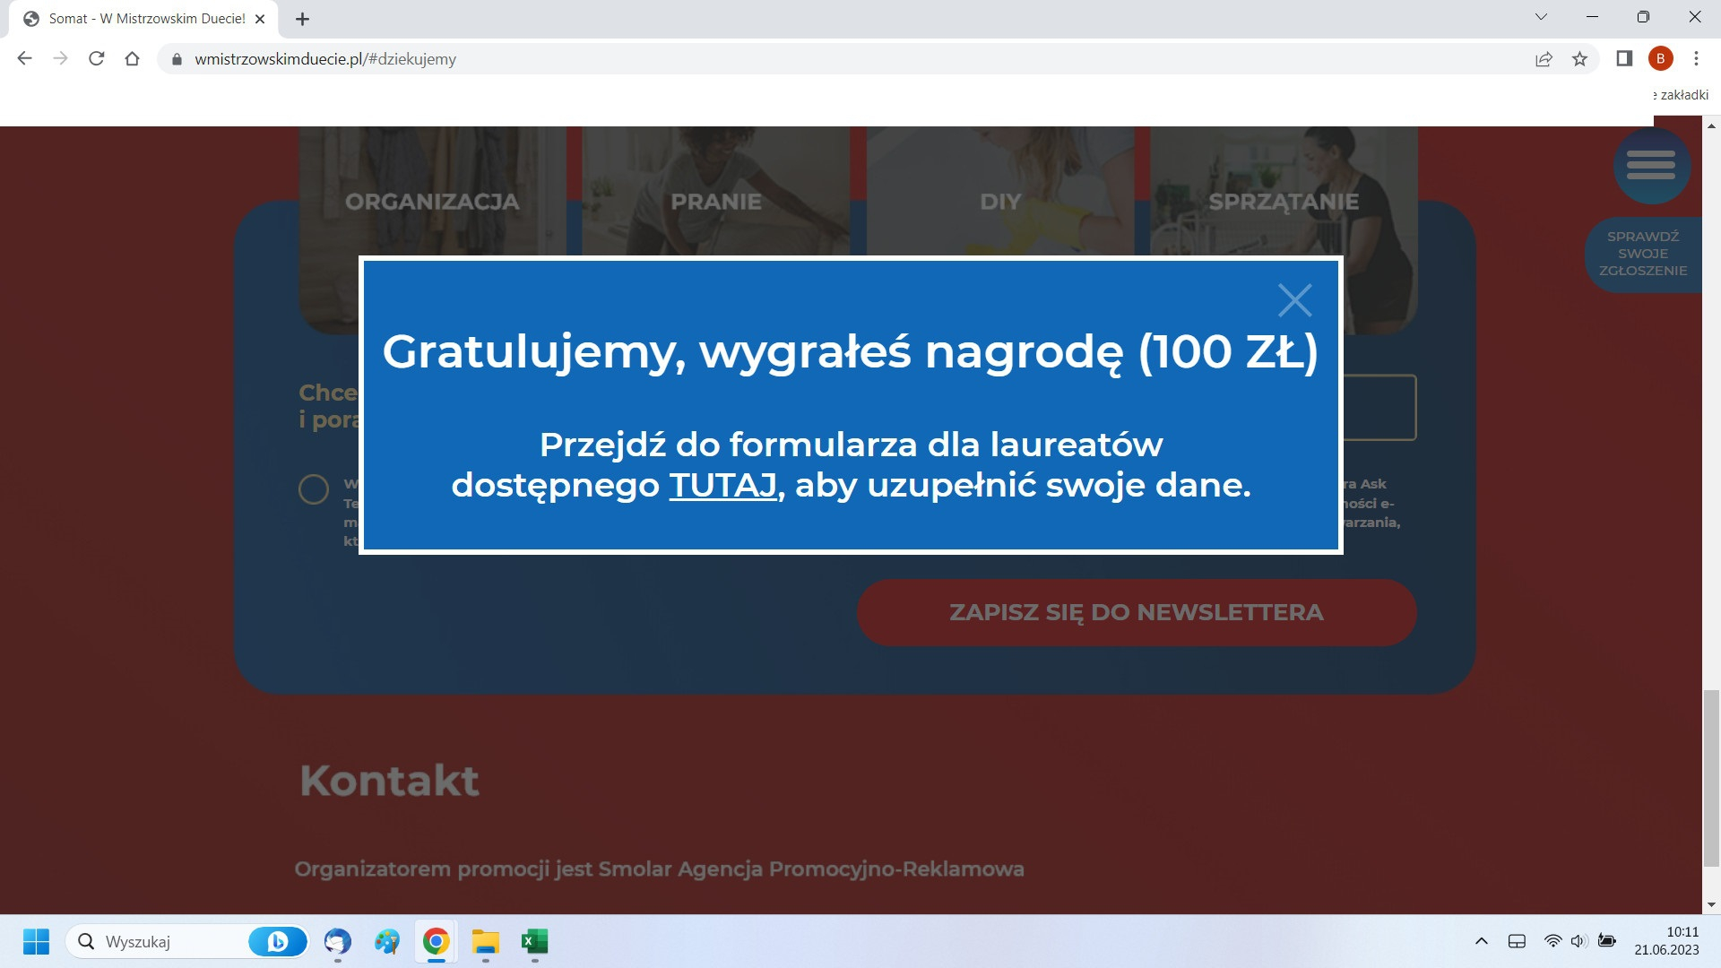
Task: Open a new browser tab
Action: point(302,19)
